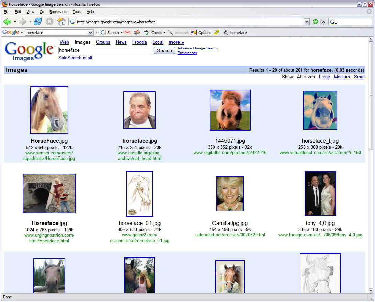Click the find 'horseface' word button

point(235,33)
